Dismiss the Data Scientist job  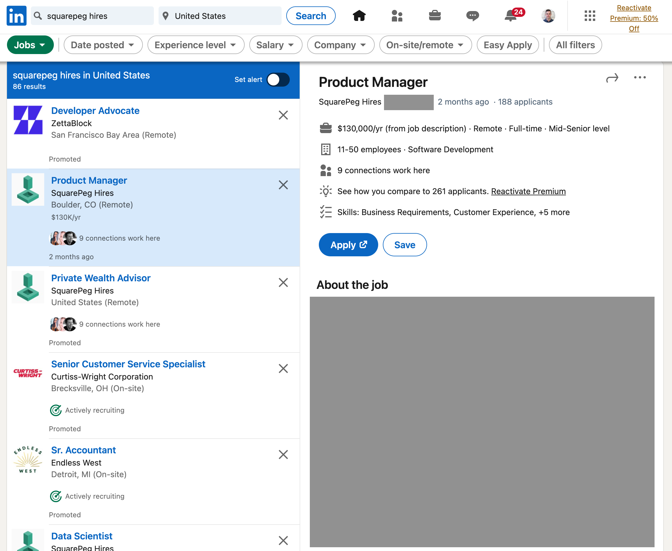[x=283, y=541]
